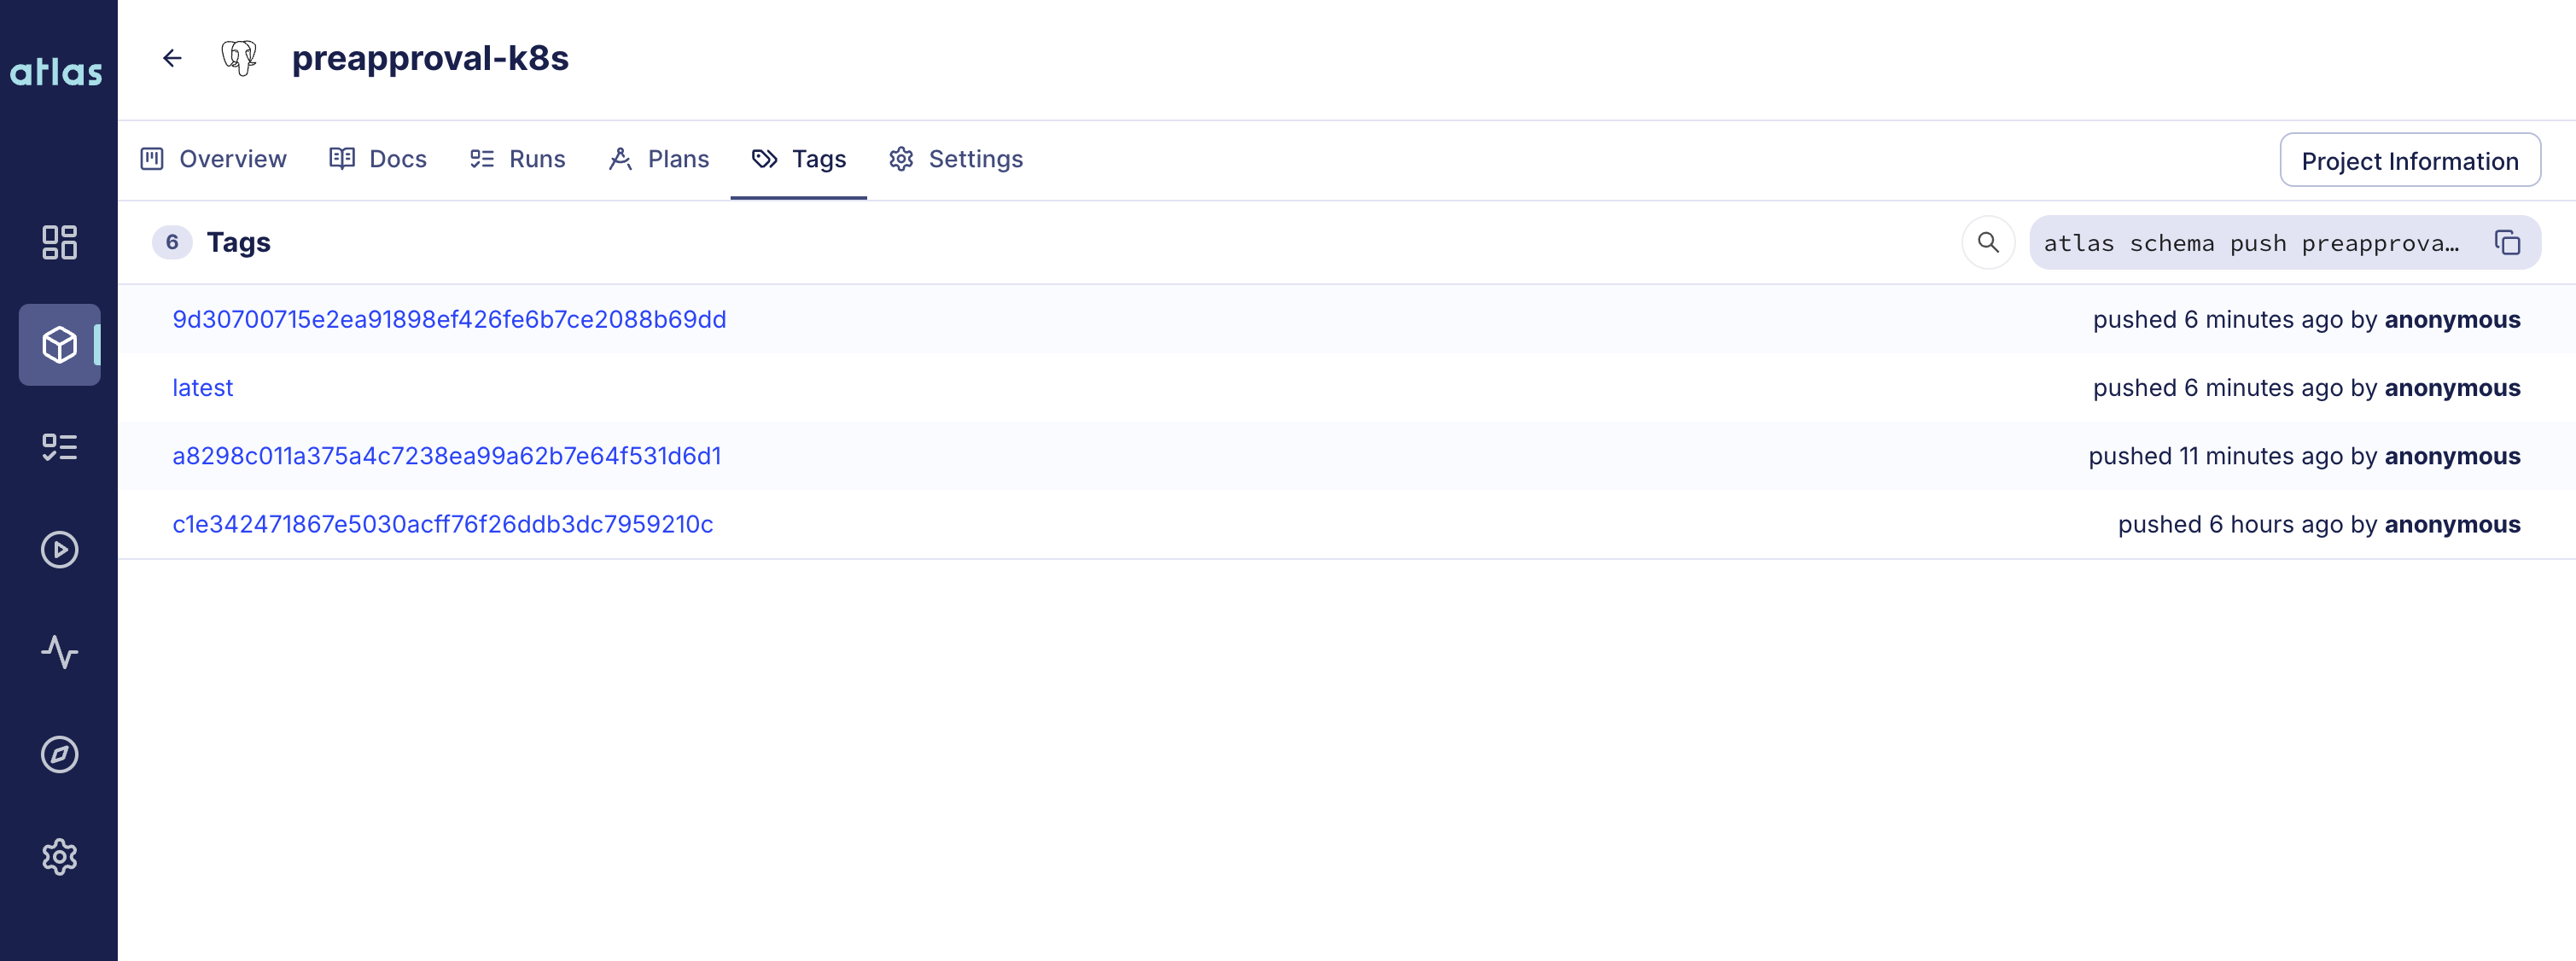Open Project Information
The image size is (2576, 961).
tap(2410, 160)
